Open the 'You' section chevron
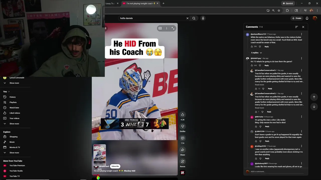 point(9,92)
